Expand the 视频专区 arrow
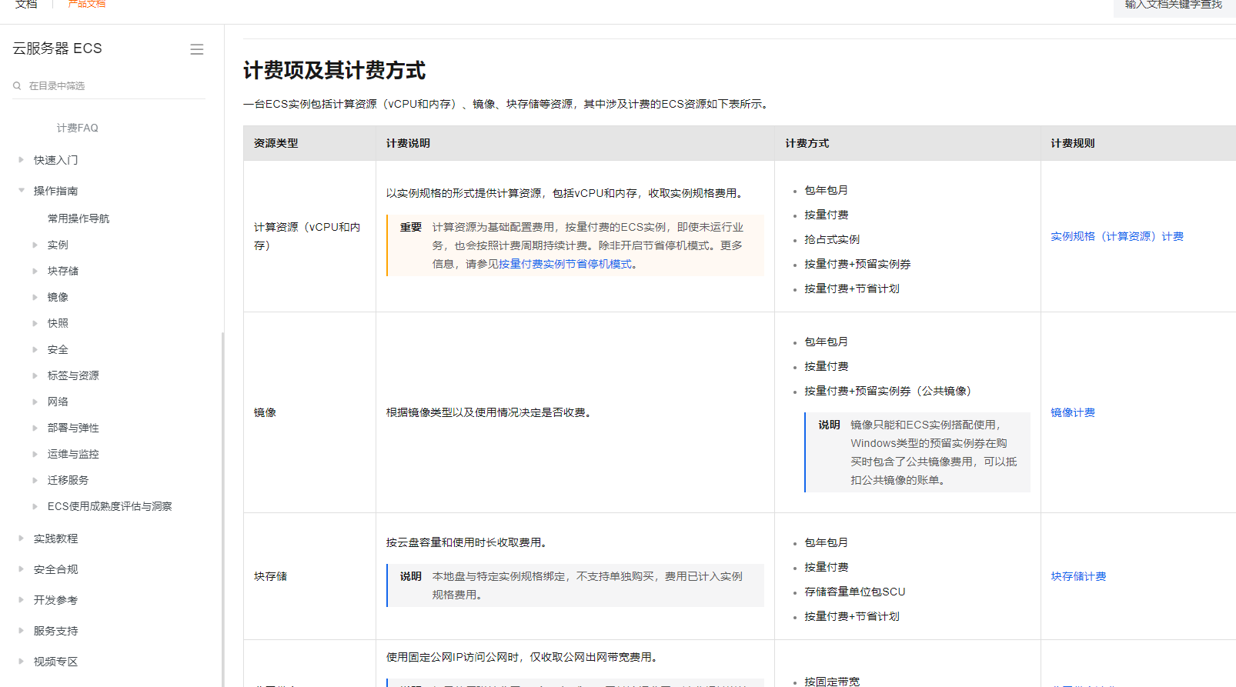Screen dimensions: 1236x687 pos(21,662)
